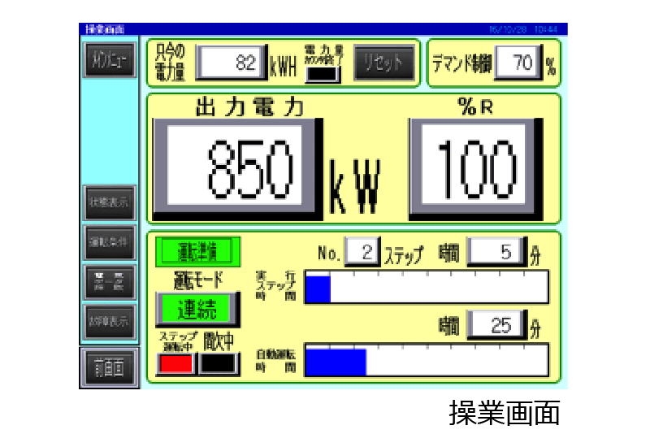Return via the 前画面 button

click(109, 368)
